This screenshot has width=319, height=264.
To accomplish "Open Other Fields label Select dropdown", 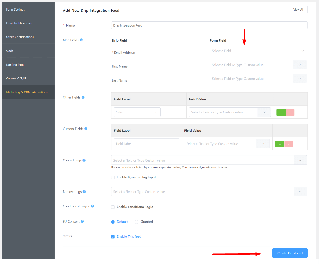I will 137,112.
